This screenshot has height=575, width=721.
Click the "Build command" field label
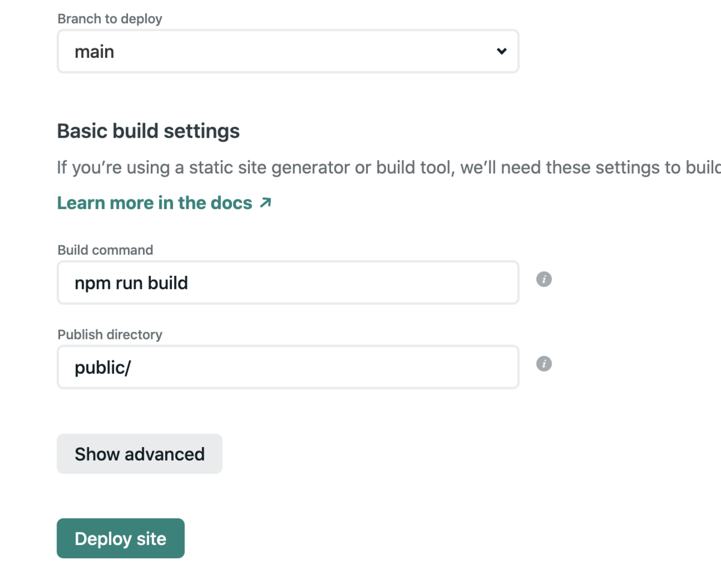pyautogui.click(x=105, y=250)
